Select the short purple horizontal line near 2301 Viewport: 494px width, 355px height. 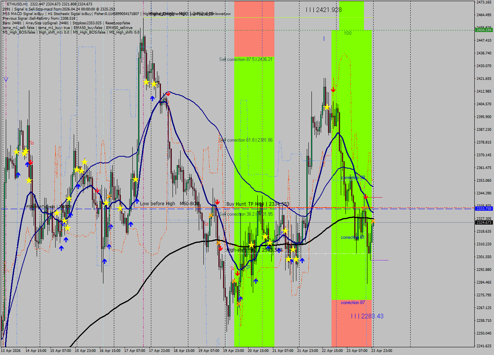click(379, 260)
